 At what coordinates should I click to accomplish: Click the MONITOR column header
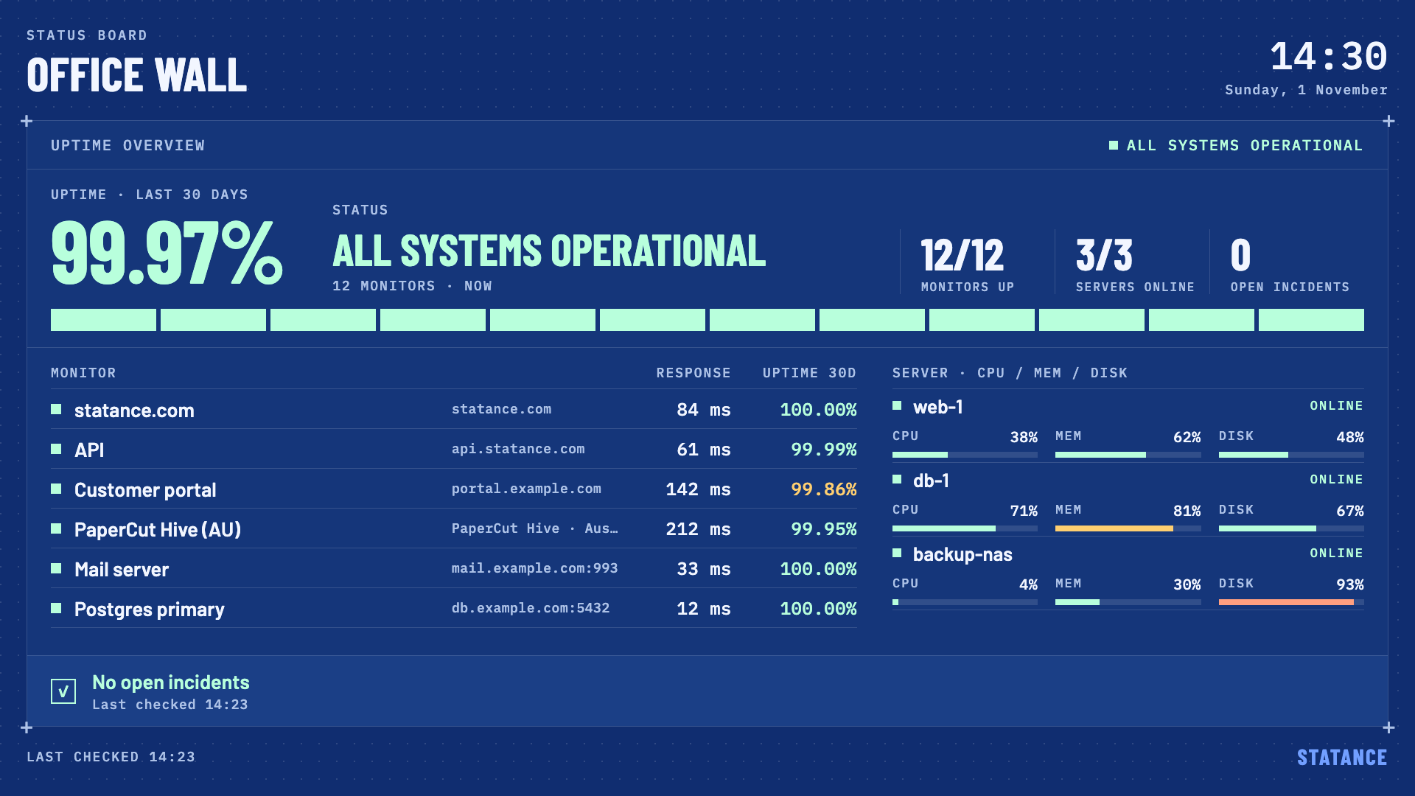pos(83,373)
